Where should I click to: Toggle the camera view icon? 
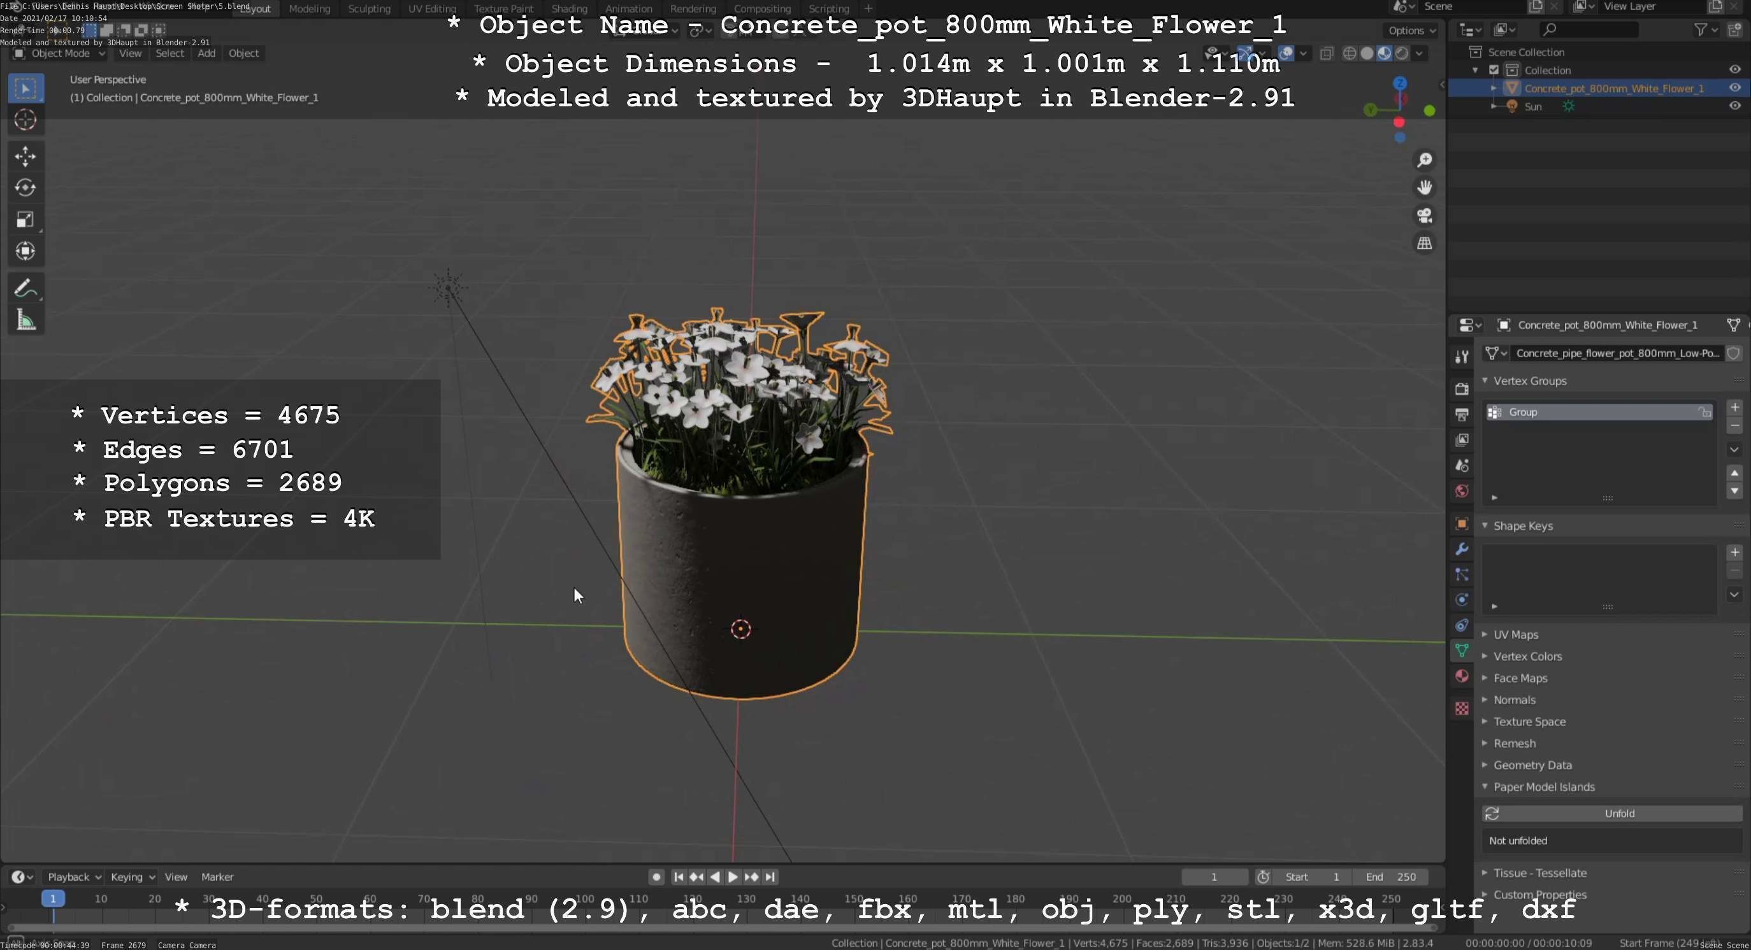click(x=1424, y=215)
